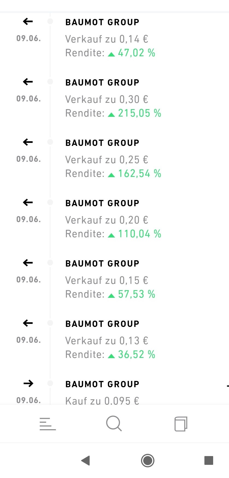Open the Kauf zu 0,095 € transaction

[x=102, y=400]
